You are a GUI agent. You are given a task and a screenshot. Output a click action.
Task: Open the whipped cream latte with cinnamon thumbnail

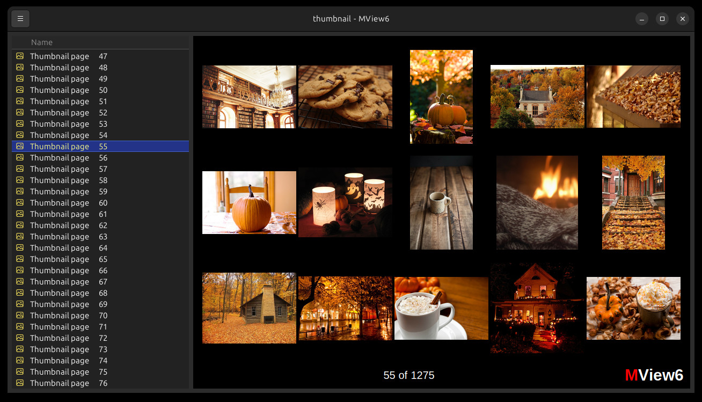(x=441, y=308)
